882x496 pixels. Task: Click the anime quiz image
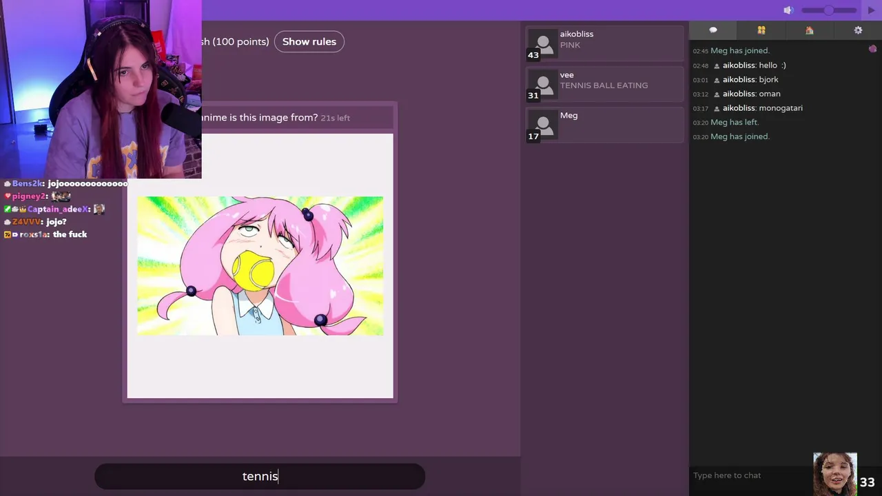click(260, 266)
